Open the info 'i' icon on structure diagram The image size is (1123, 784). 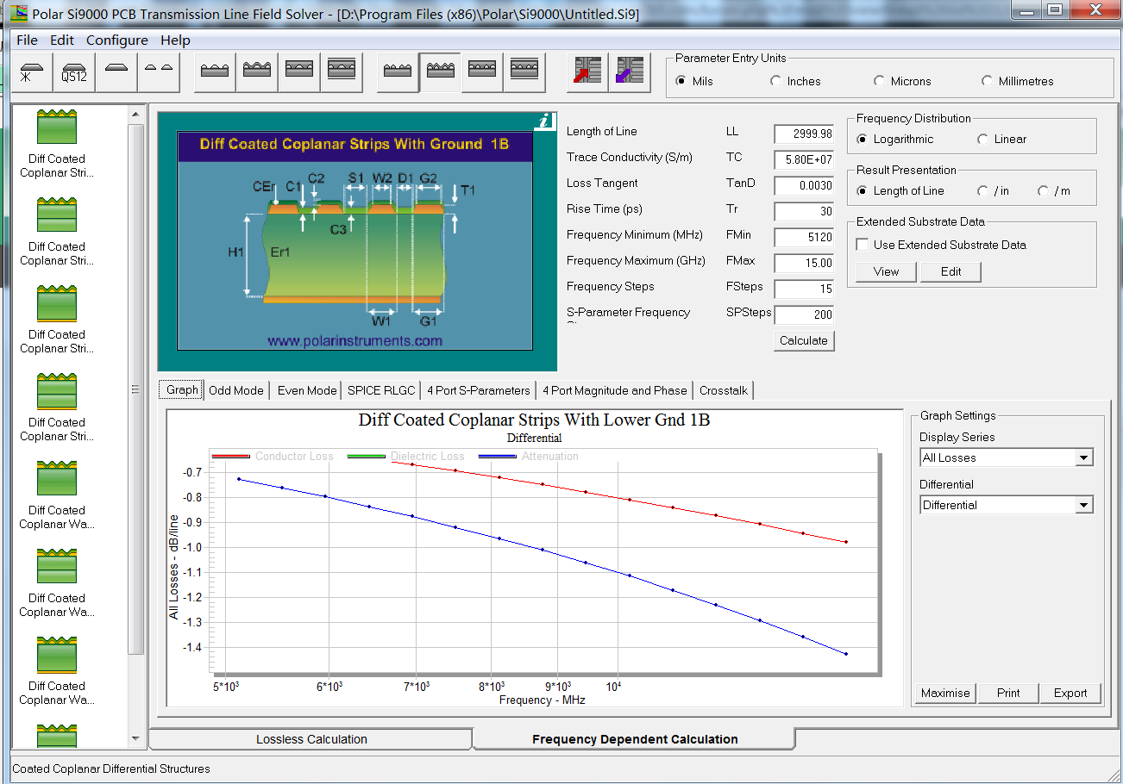544,121
